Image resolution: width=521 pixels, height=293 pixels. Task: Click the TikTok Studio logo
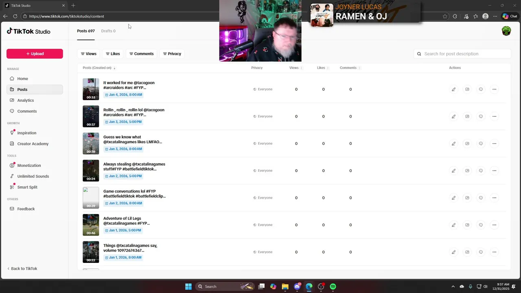tap(28, 31)
